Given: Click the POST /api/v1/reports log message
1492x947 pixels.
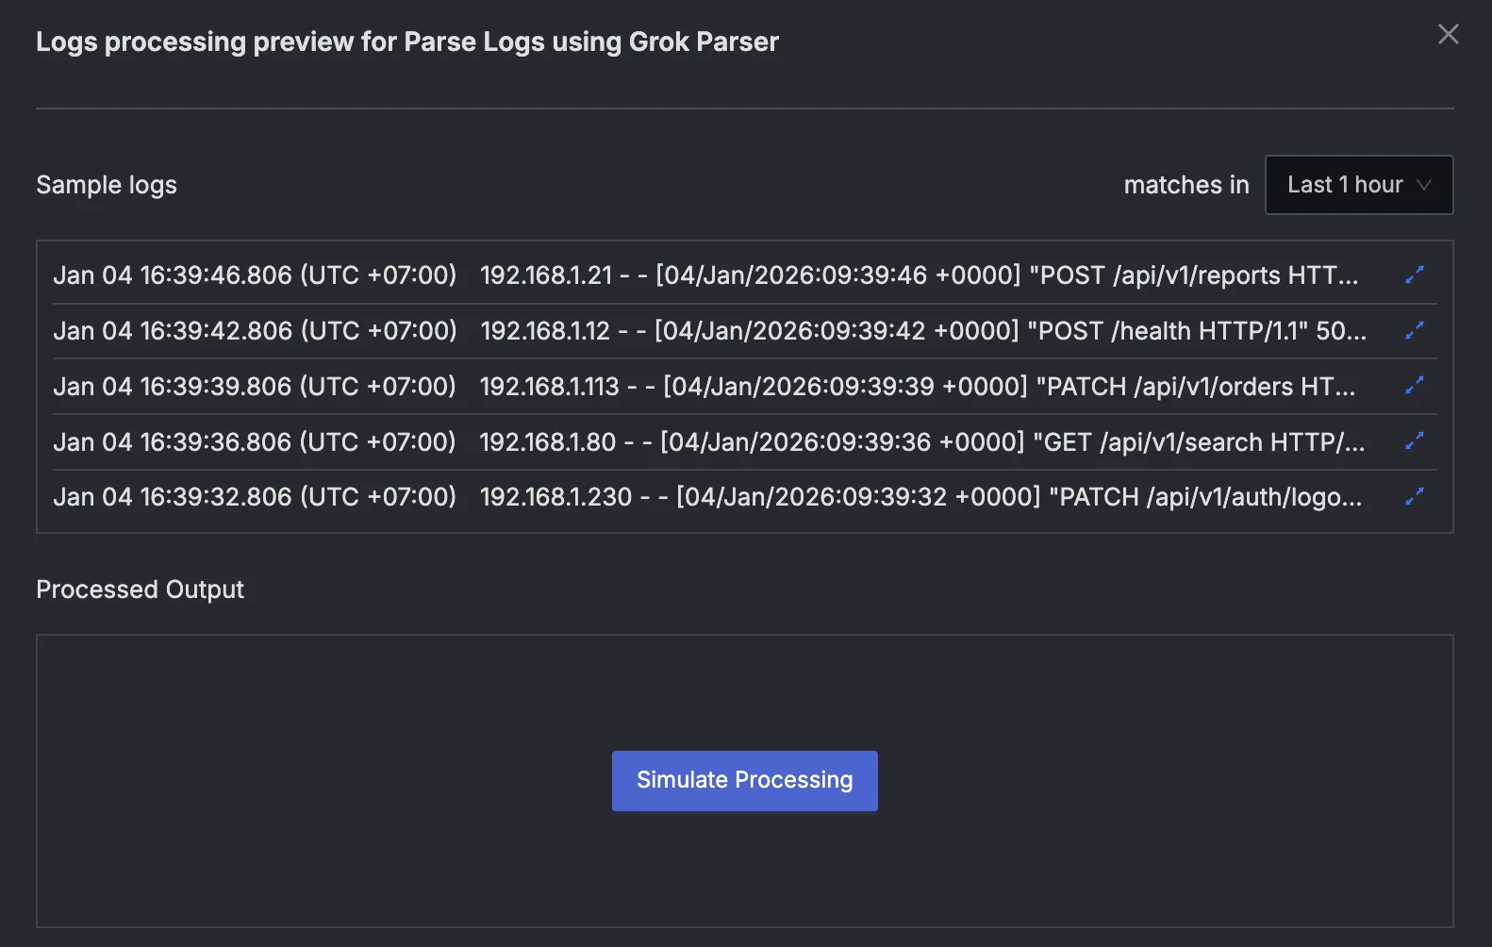Looking at the screenshot, I should pos(919,275).
